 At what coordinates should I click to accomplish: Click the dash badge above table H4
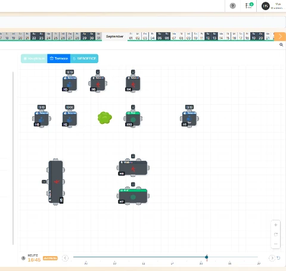point(133,72)
